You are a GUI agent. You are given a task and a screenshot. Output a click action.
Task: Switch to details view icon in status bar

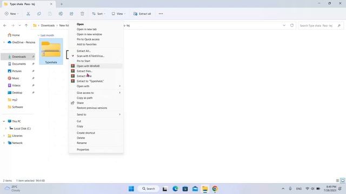pyautogui.click(x=337, y=181)
